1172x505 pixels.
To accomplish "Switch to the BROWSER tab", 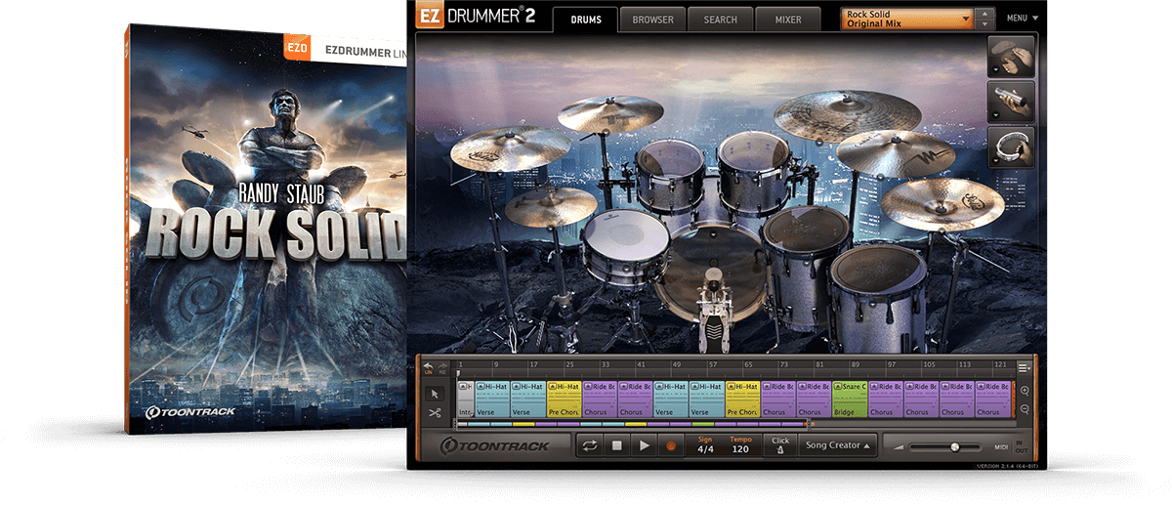I will [x=652, y=20].
